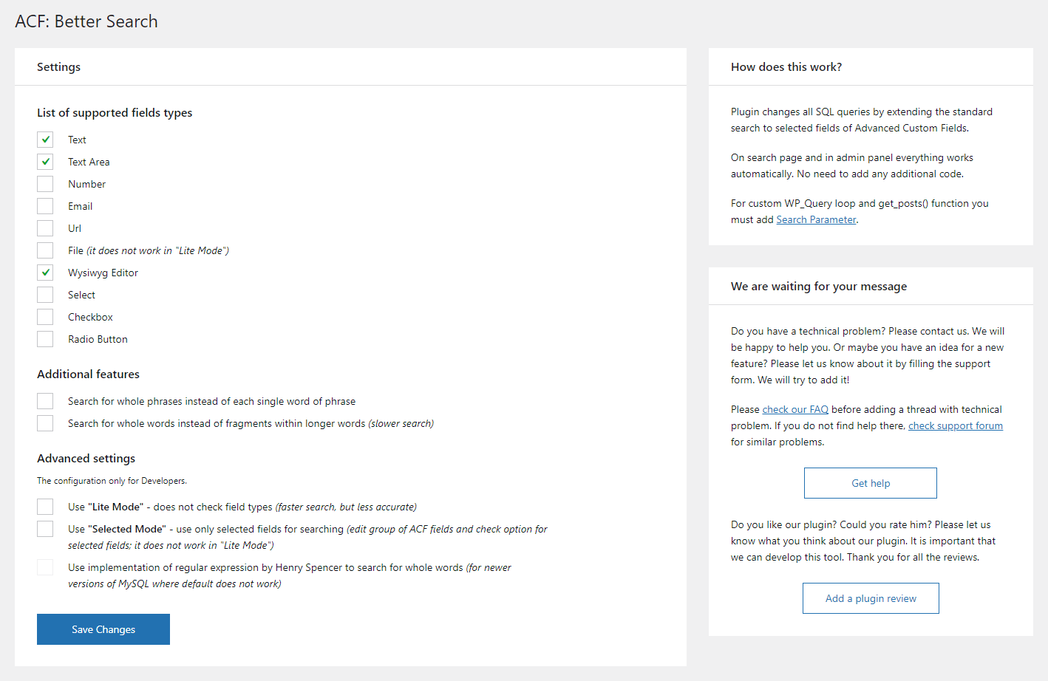Enable search for whole phrases option
Viewport: 1048px width, 681px height.
[45, 401]
